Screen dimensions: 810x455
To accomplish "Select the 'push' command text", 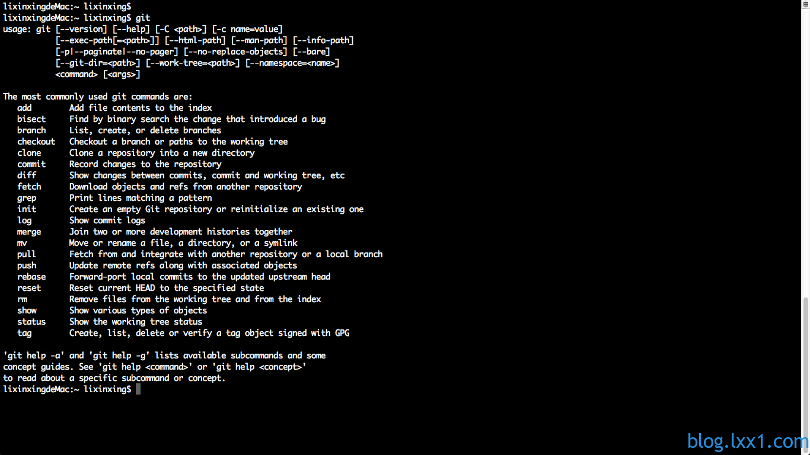I will 27,265.
